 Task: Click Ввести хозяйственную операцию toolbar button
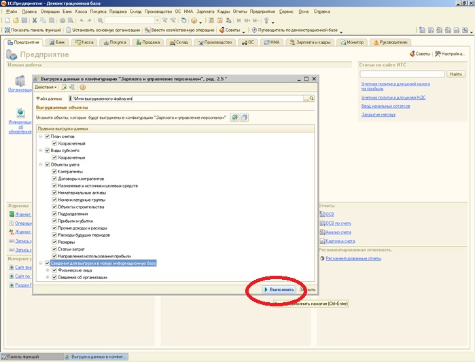coord(179,30)
